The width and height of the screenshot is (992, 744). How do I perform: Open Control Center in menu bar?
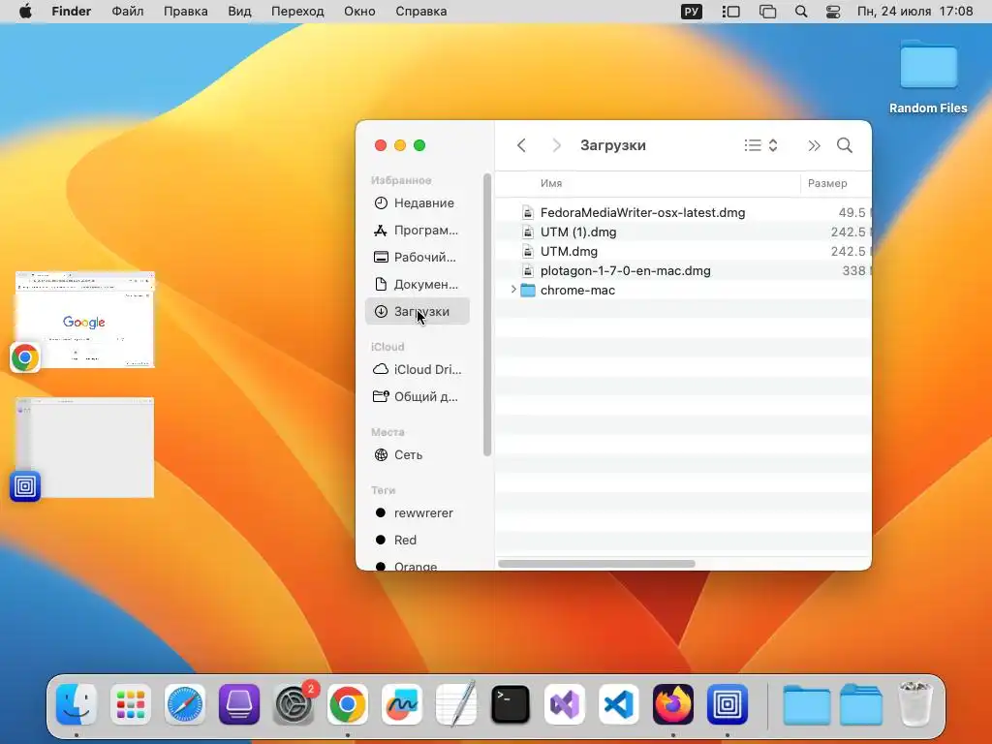click(833, 12)
